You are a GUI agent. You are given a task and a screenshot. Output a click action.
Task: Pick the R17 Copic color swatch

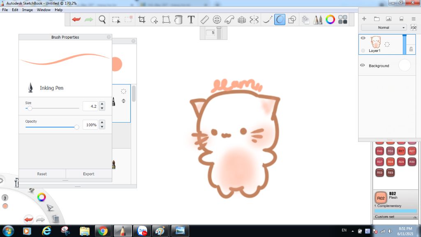point(401,151)
